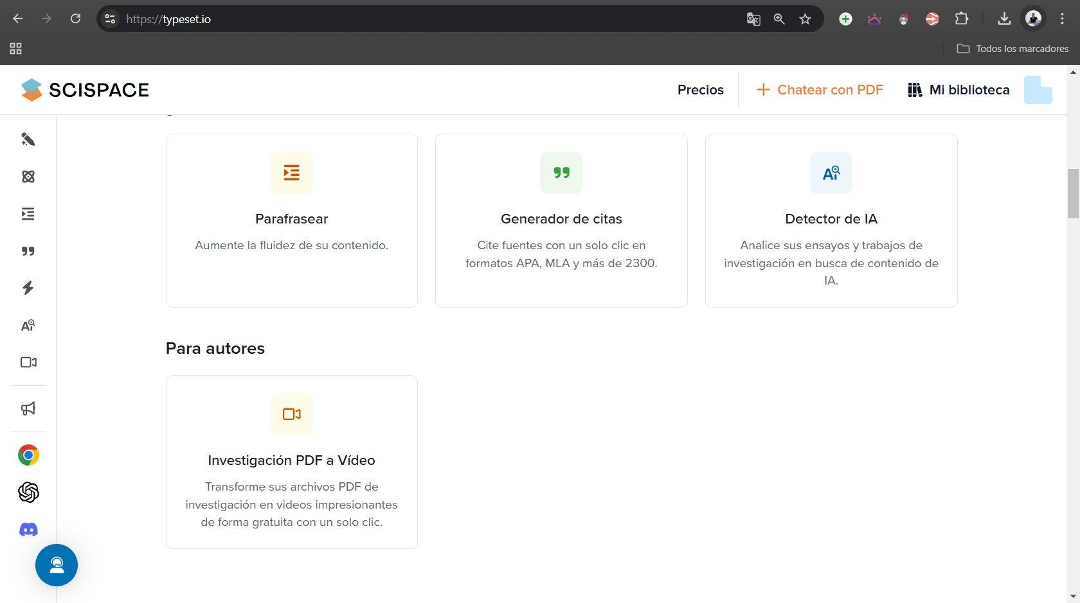
Task: Open citation generator quotes icon in sidebar
Action: click(28, 251)
